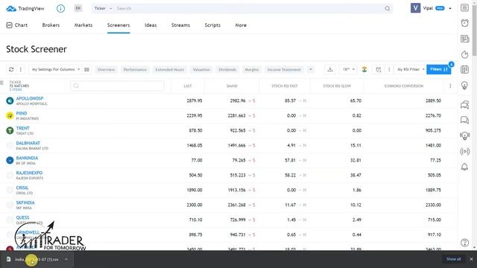Click Show all downloads button
Viewport: 477px width, 268px height.
(x=454, y=259)
